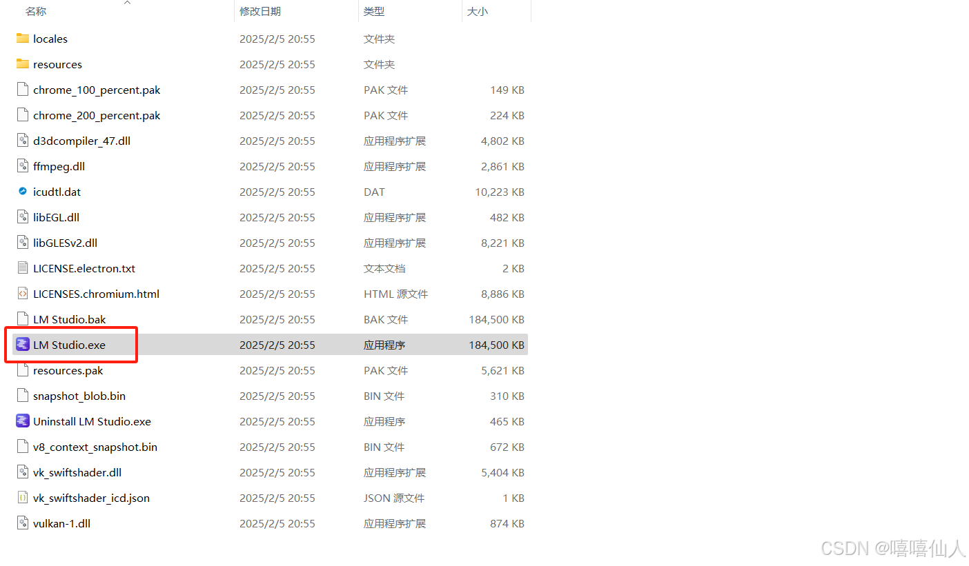Click the ffmpeg.dll file icon
Viewport: 969px width, 566px height.
[x=23, y=166]
